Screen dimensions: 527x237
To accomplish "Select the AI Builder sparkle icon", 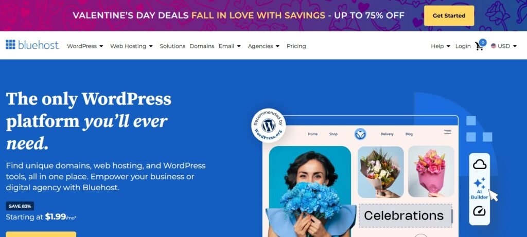I will pyautogui.click(x=479, y=184).
